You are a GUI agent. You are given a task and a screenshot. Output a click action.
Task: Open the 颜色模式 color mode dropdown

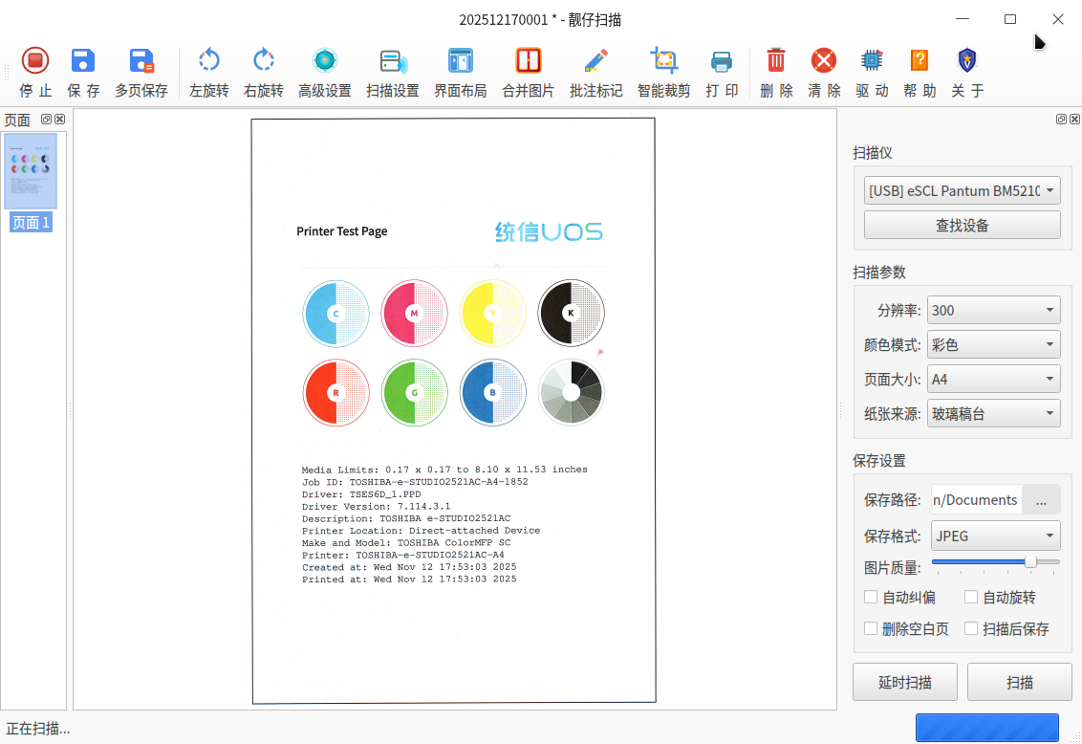(994, 345)
